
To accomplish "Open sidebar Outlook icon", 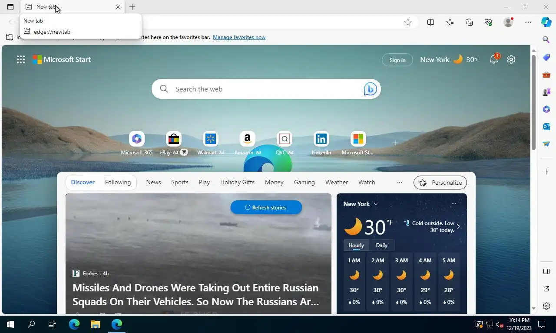I will pyautogui.click(x=546, y=127).
